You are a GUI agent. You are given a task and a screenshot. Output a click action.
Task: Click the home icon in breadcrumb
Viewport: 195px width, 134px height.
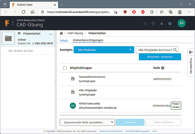click(x=61, y=33)
